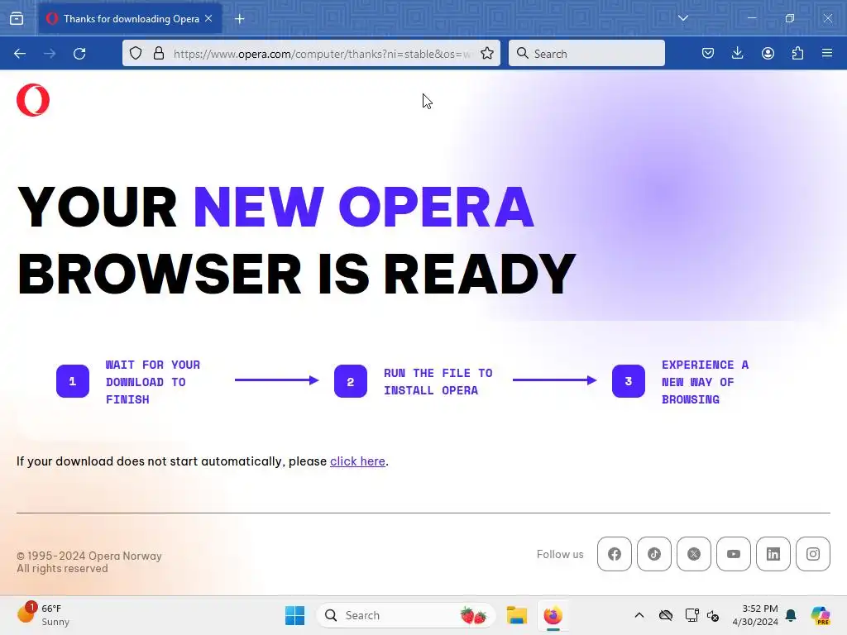Save page to Pocket
847x635 pixels.
[708, 53]
